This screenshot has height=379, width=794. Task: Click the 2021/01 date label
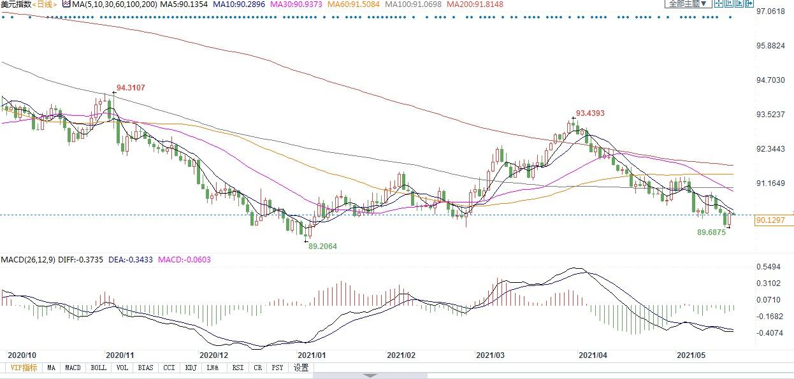pyautogui.click(x=312, y=355)
